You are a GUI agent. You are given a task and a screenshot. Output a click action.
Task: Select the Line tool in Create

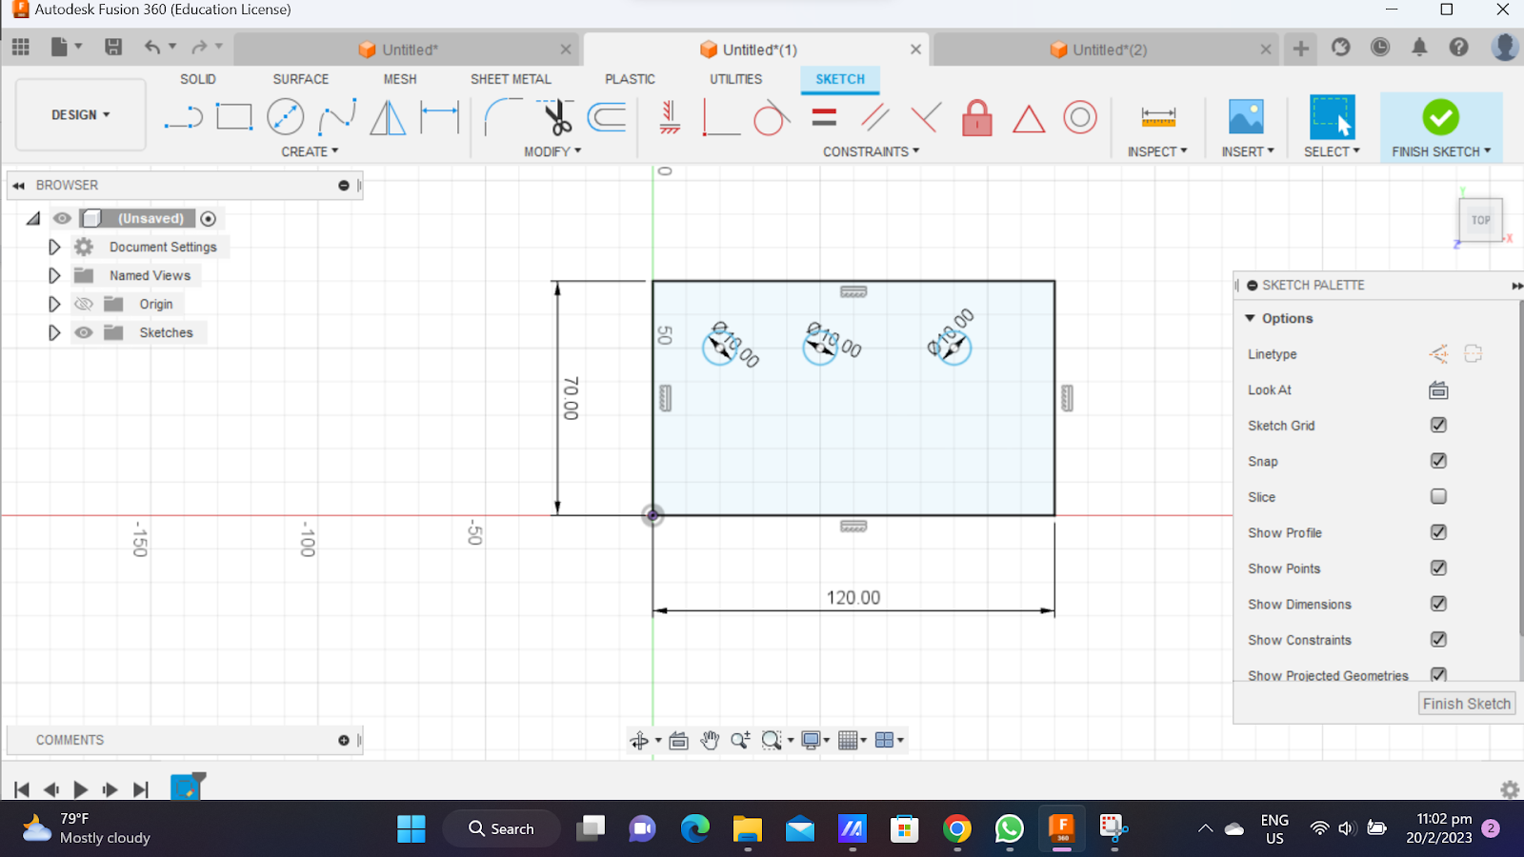pyautogui.click(x=183, y=118)
